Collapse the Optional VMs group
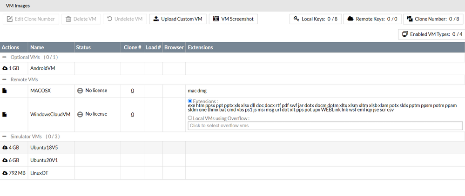This screenshot has height=196, width=465. coord(5,57)
